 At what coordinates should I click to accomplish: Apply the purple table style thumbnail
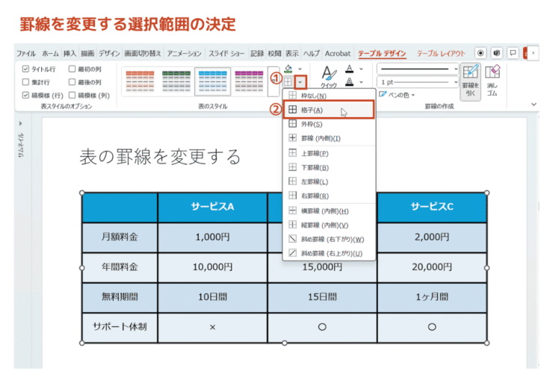pos(249,81)
